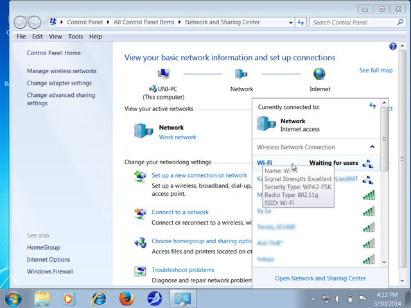Open Manage wireless networks
The height and width of the screenshot is (308, 411).
click(62, 71)
